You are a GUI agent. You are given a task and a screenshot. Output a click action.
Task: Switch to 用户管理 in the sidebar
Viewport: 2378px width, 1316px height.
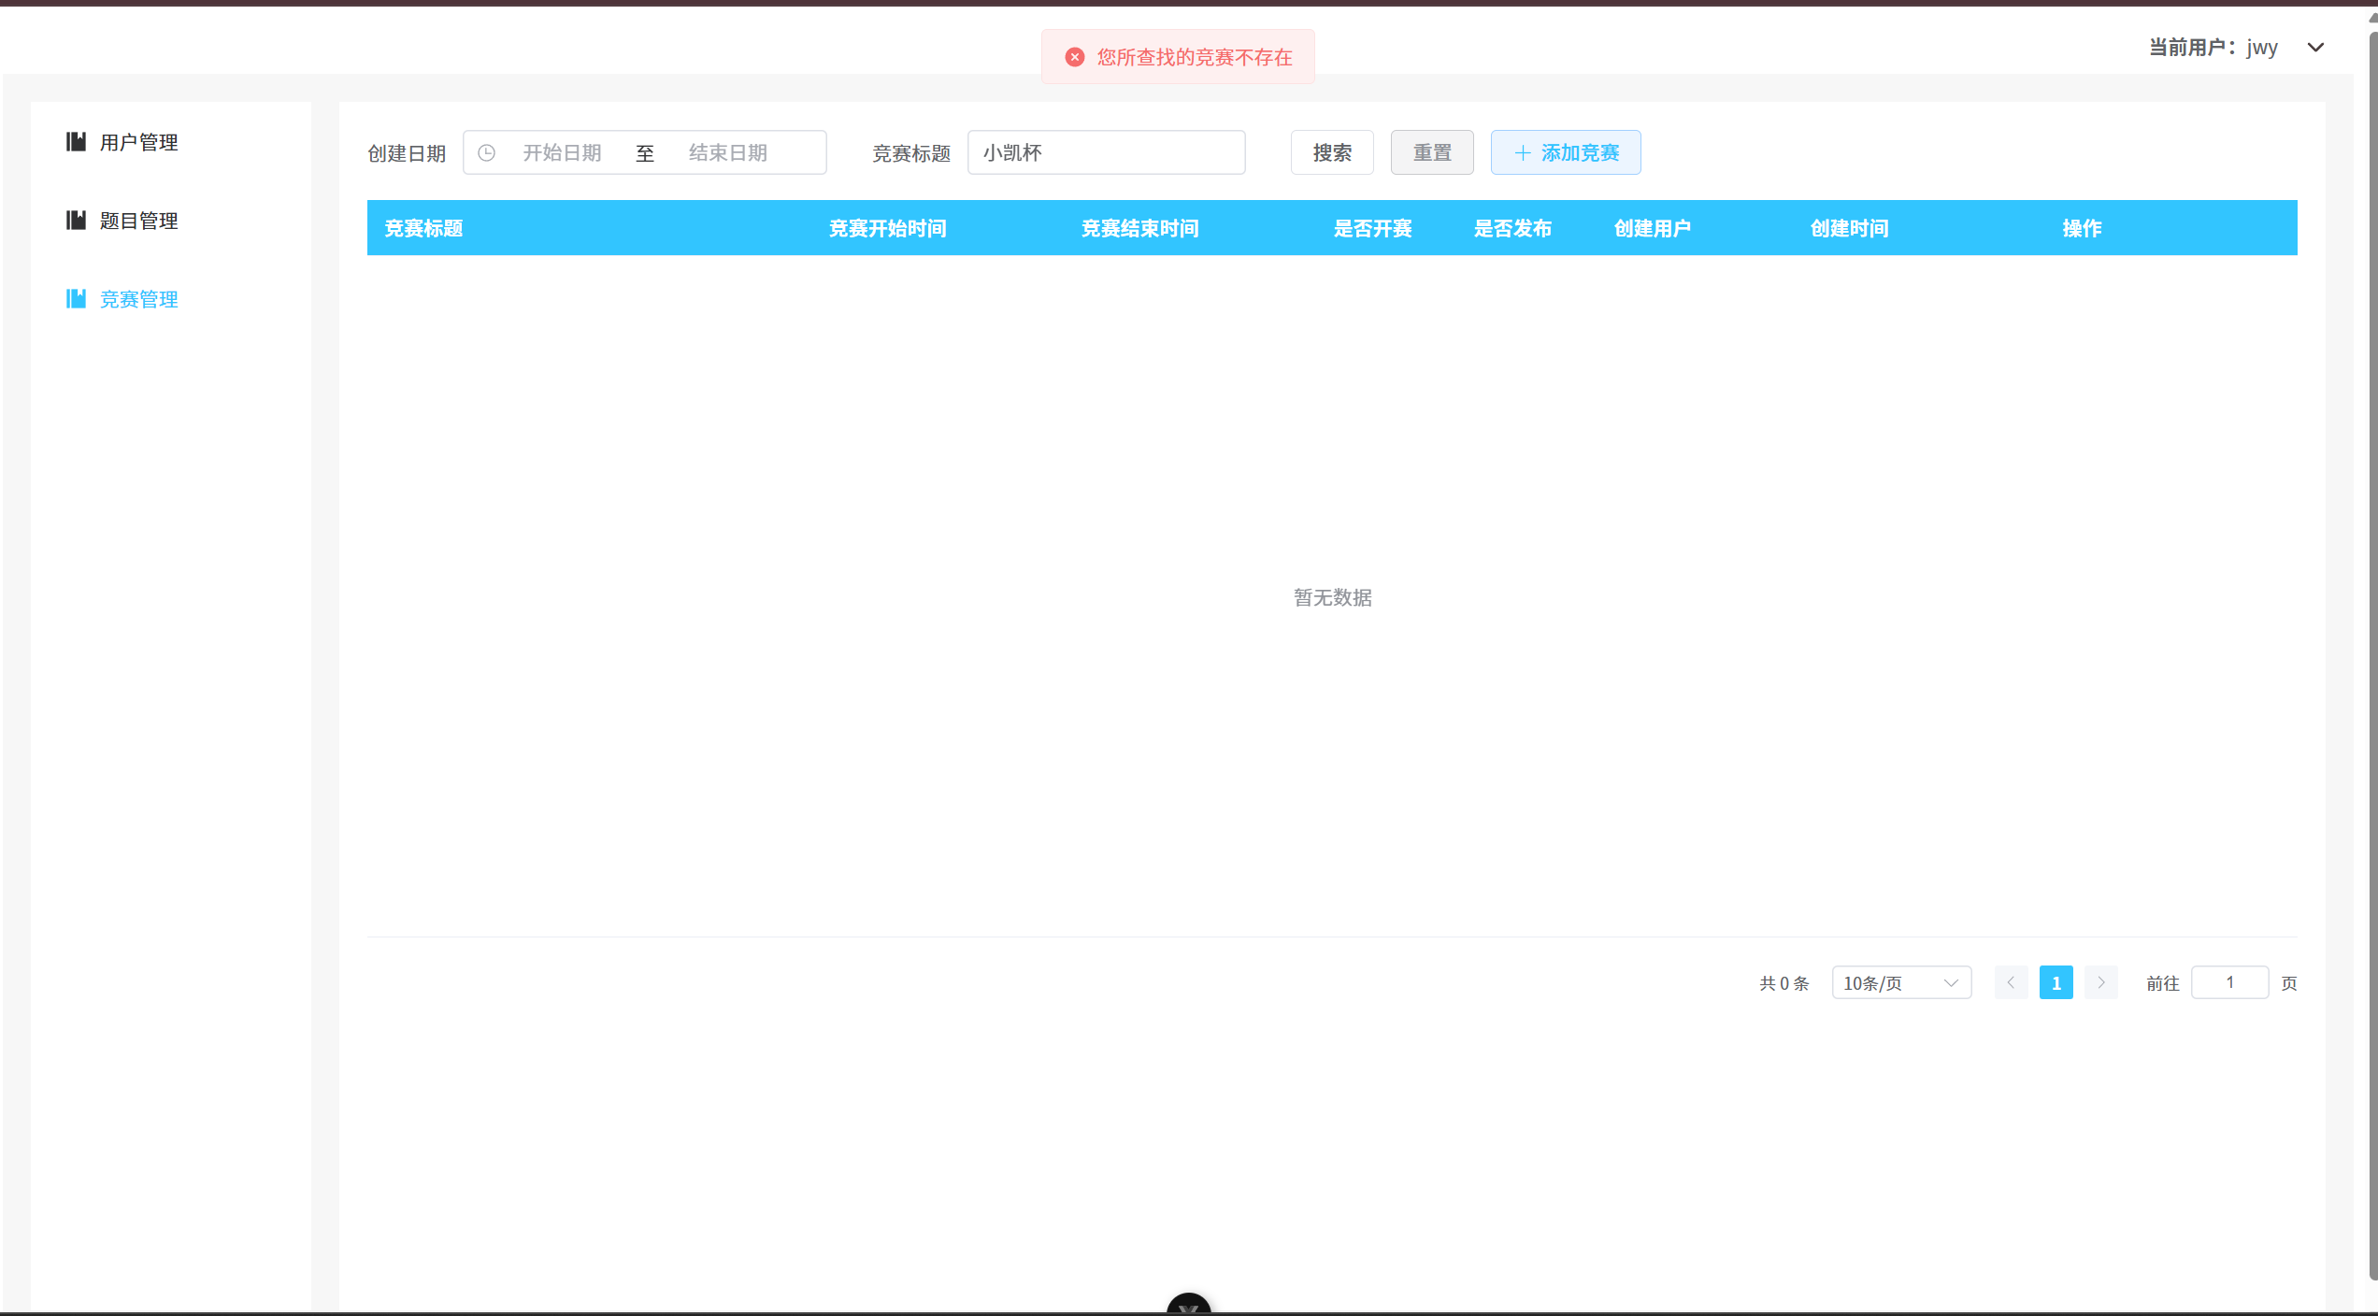pos(138,142)
